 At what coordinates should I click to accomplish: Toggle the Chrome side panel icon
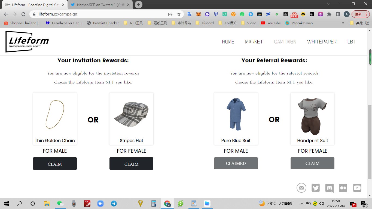[x=338, y=14]
